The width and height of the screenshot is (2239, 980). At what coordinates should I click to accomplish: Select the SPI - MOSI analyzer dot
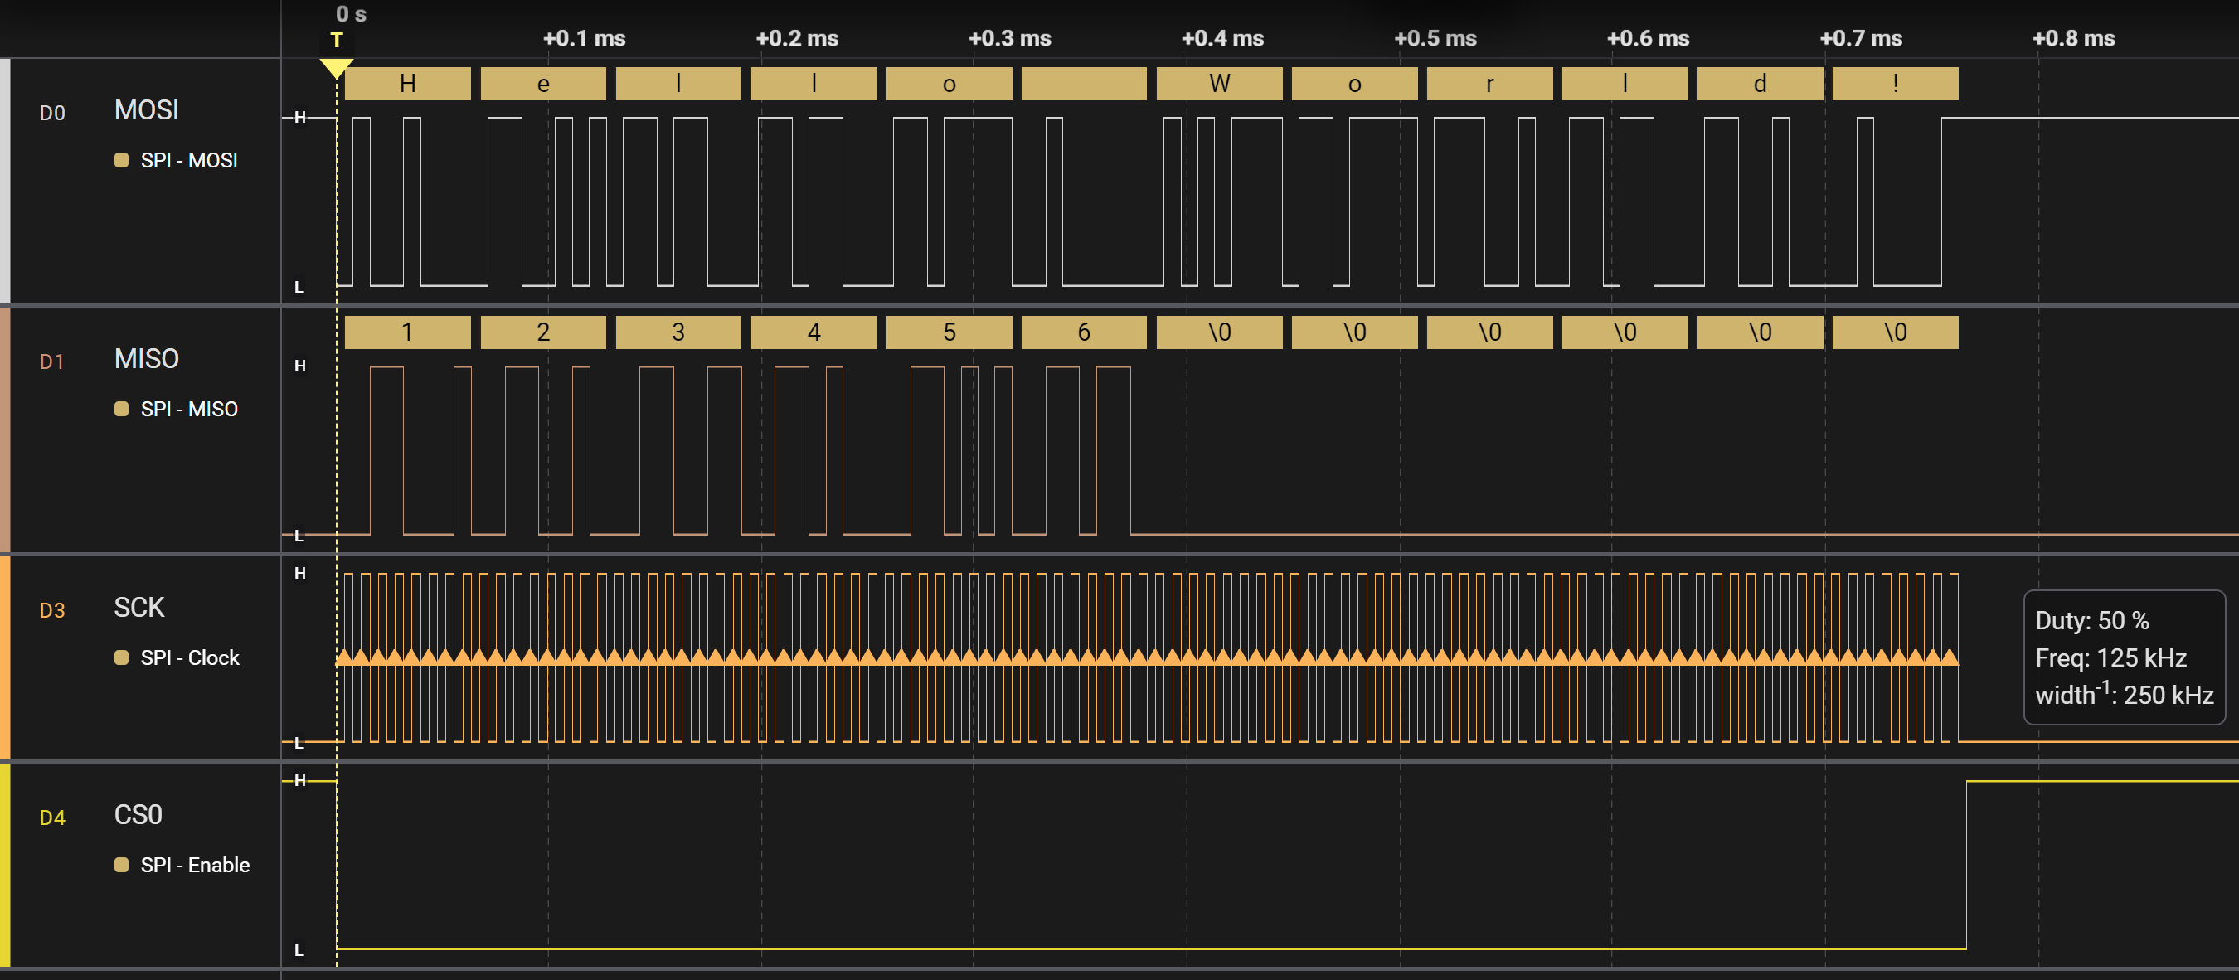pyautogui.click(x=122, y=160)
